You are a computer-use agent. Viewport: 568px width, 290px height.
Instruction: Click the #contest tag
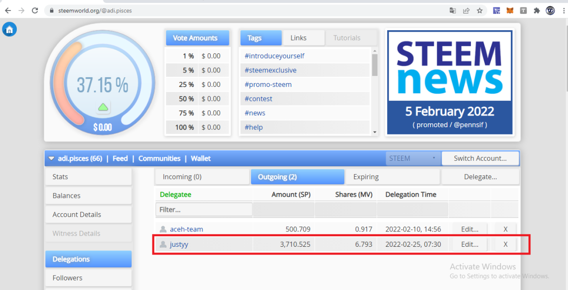(x=258, y=99)
